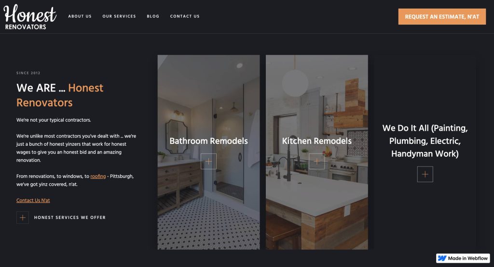Click the Kitchen Remodels heading
This screenshot has width=494, height=267.
click(x=316, y=141)
